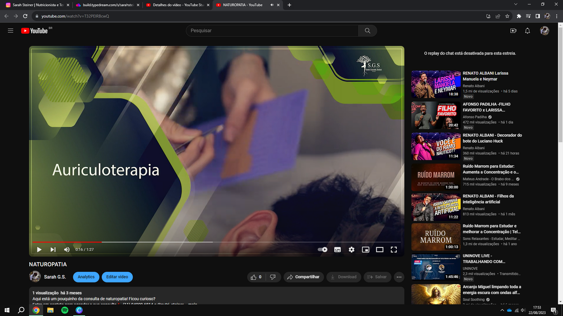
Task: Open File Explorer from taskbar
Action: pos(50,310)
